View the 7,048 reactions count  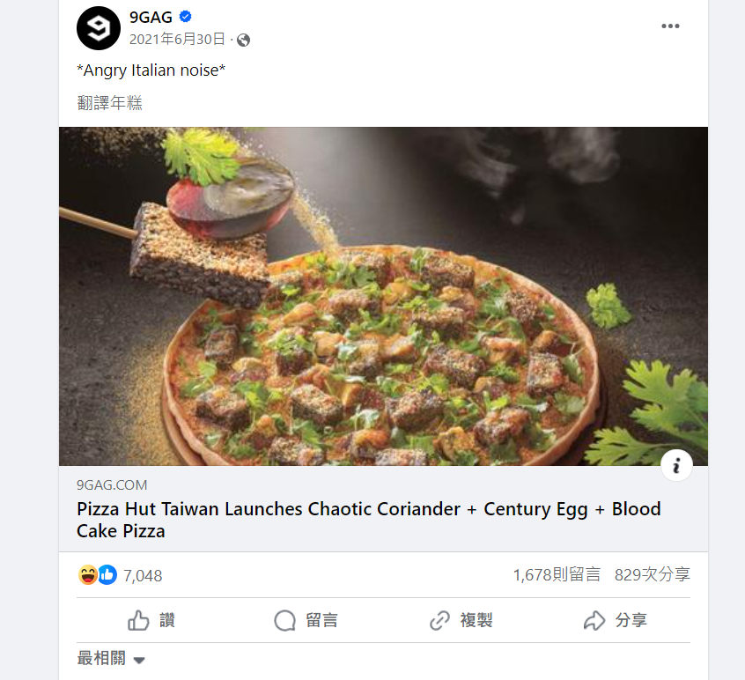point(143,576)
